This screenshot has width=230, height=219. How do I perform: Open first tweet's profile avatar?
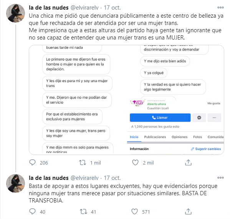pyautogui.click(x=15, y=13)
